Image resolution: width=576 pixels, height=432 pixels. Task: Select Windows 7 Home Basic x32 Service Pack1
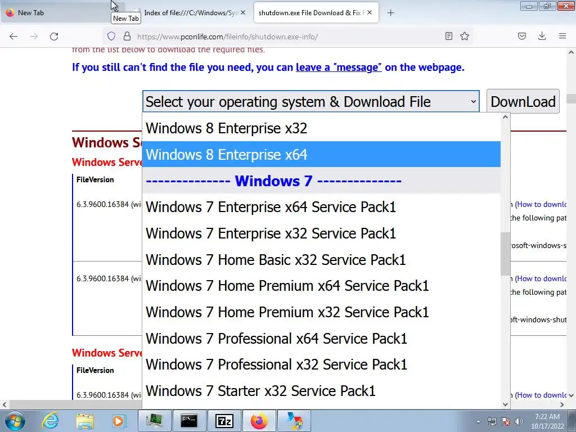tap(321, 260)
